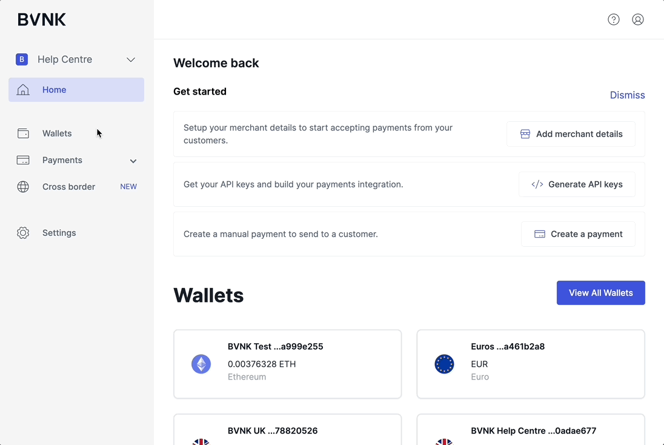664x445 pixels.
Task: Click the Euro flag icon
Action: pyautogui.click(x=444, y=364)
